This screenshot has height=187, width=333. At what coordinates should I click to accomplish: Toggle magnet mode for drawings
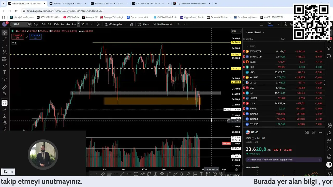tap(4, 103)
